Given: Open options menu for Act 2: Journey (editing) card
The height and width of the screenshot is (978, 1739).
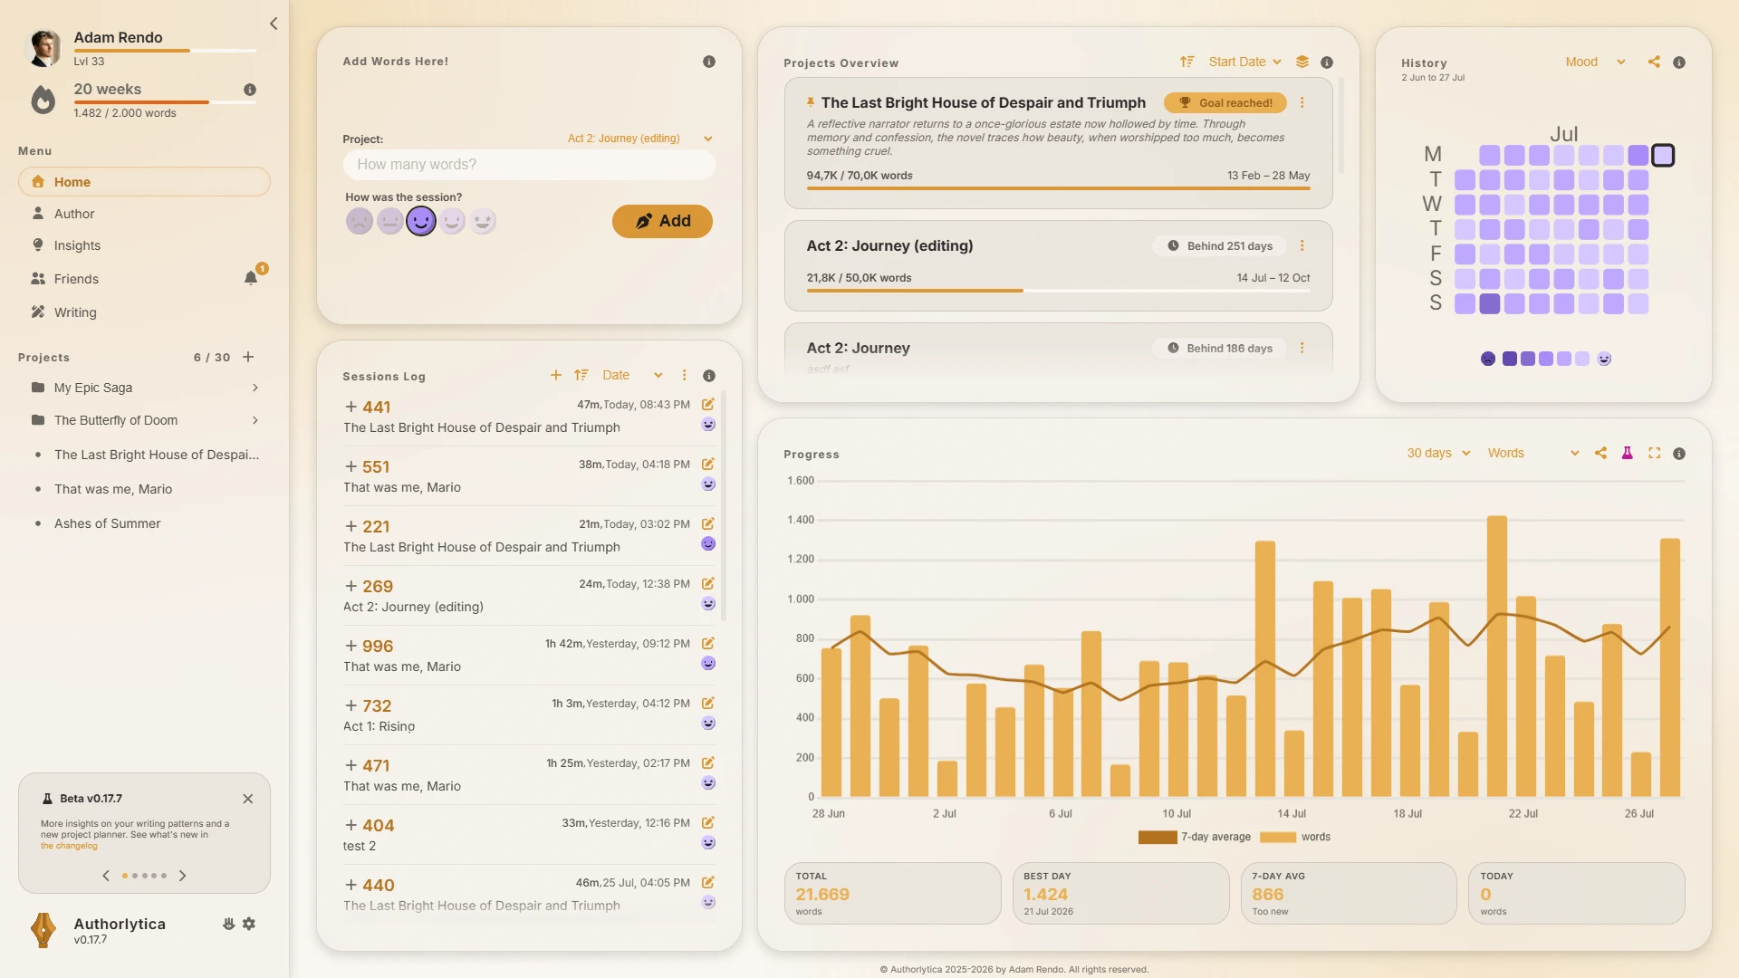Looking at the screenshot, I should pos(1302,245).
